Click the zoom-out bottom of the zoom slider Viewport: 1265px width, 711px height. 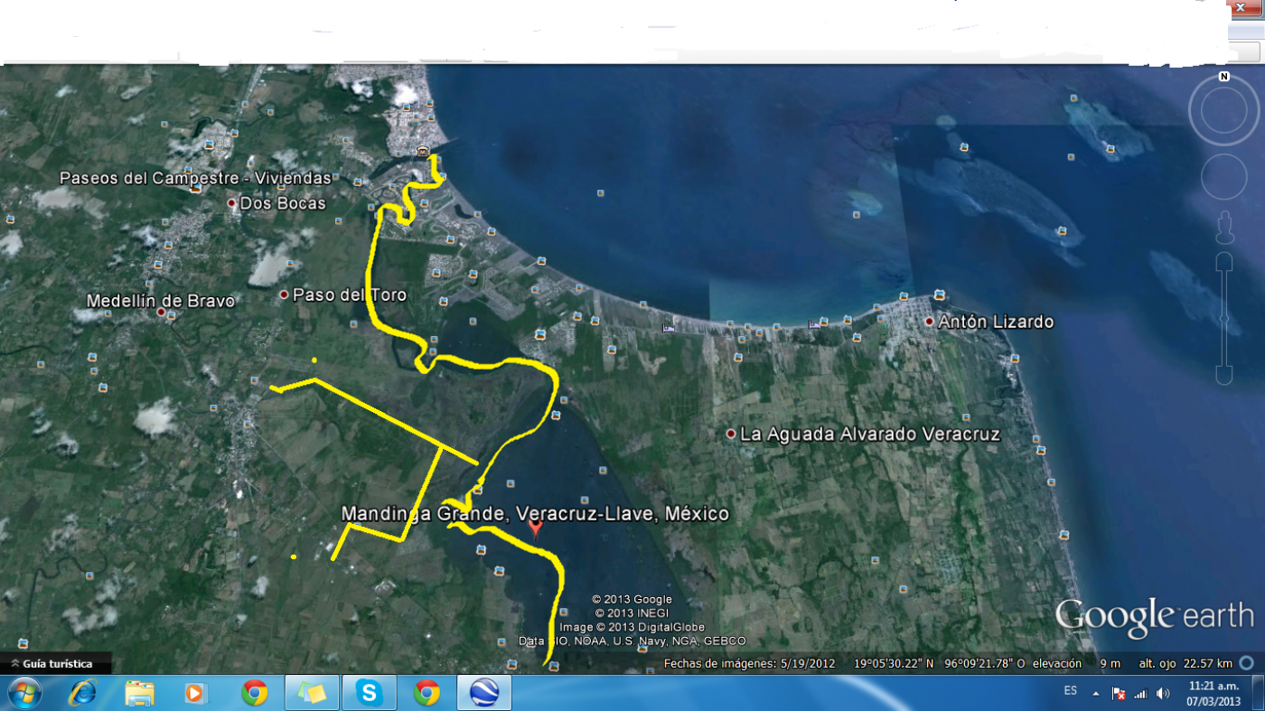(x=1224, y=376)
